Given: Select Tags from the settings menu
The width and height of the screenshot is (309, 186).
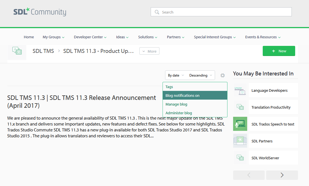Looking at the screenshot, I should 195,87.
